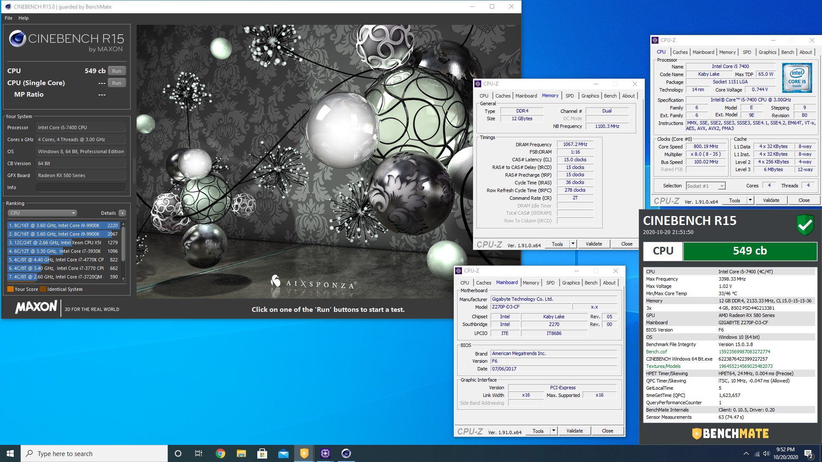Click the Details label in Ranking panel

point(108,213)
